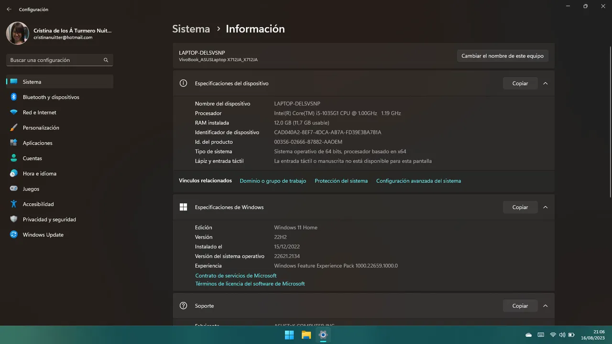Open Bluetooth y dispositivos icon
Screen dimensions: 612x344
(x=14, y=97)
